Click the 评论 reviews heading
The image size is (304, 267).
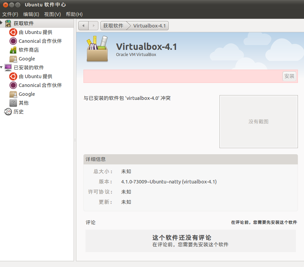[91, 222]
